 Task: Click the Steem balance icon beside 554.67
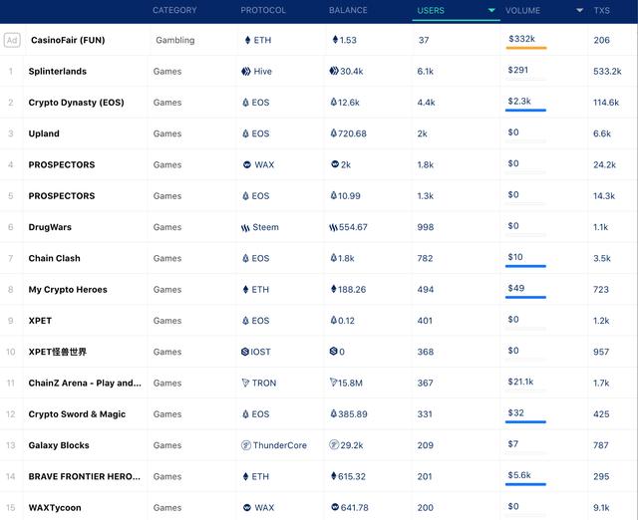click(333, 228)
